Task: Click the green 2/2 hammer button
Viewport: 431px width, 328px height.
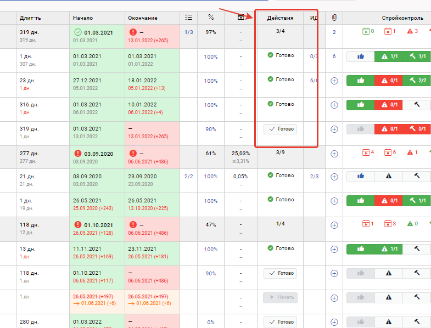Action: [x=416, y=81]
